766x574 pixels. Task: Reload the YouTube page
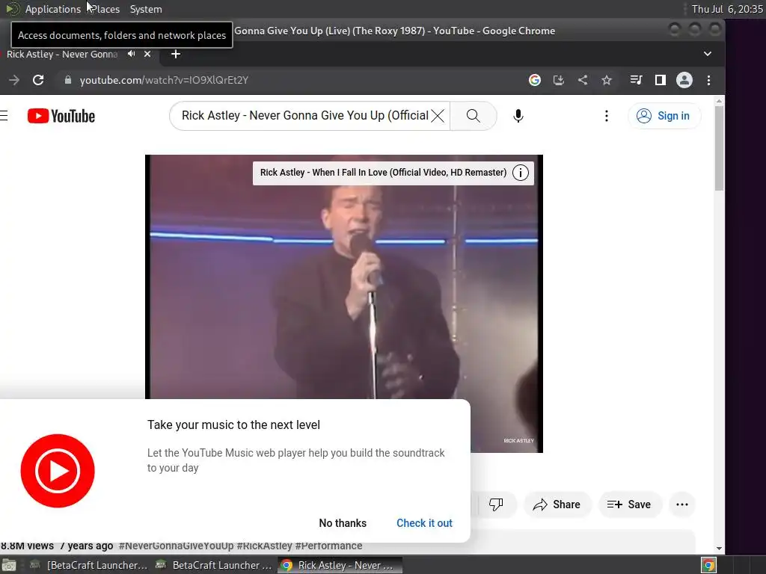[38, 80]
